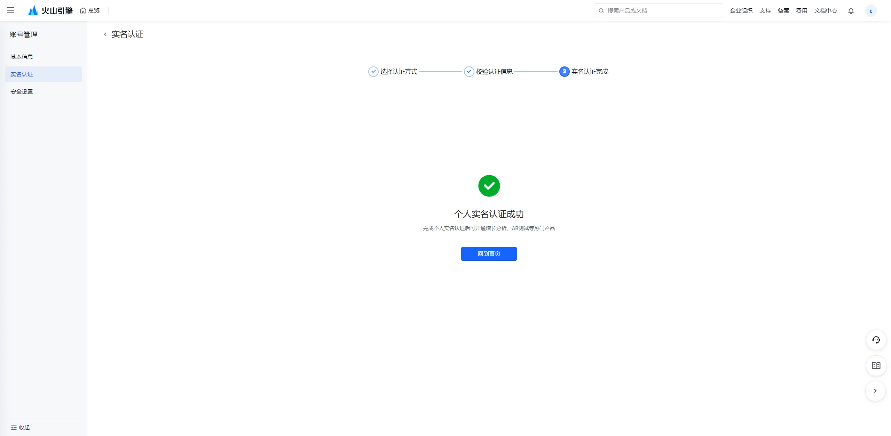
Task: Click the green success checkmark
Action: [489, 186]
